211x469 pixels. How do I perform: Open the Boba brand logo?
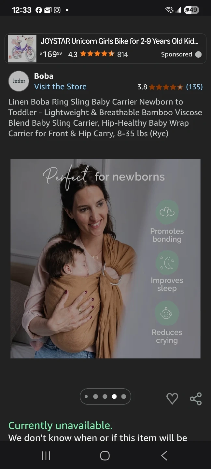pyautogui.click(x=19, y=81)
